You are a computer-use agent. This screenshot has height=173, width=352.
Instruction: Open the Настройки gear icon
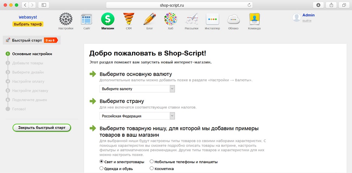point(66,19)
